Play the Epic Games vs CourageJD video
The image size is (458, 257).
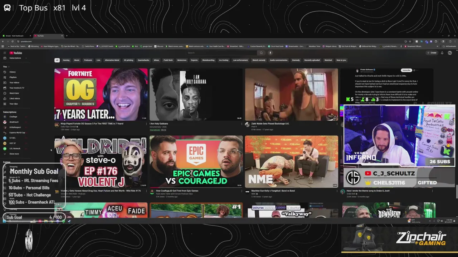pos(196,162)
